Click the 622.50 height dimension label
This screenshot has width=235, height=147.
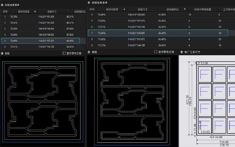coord(187,100)
